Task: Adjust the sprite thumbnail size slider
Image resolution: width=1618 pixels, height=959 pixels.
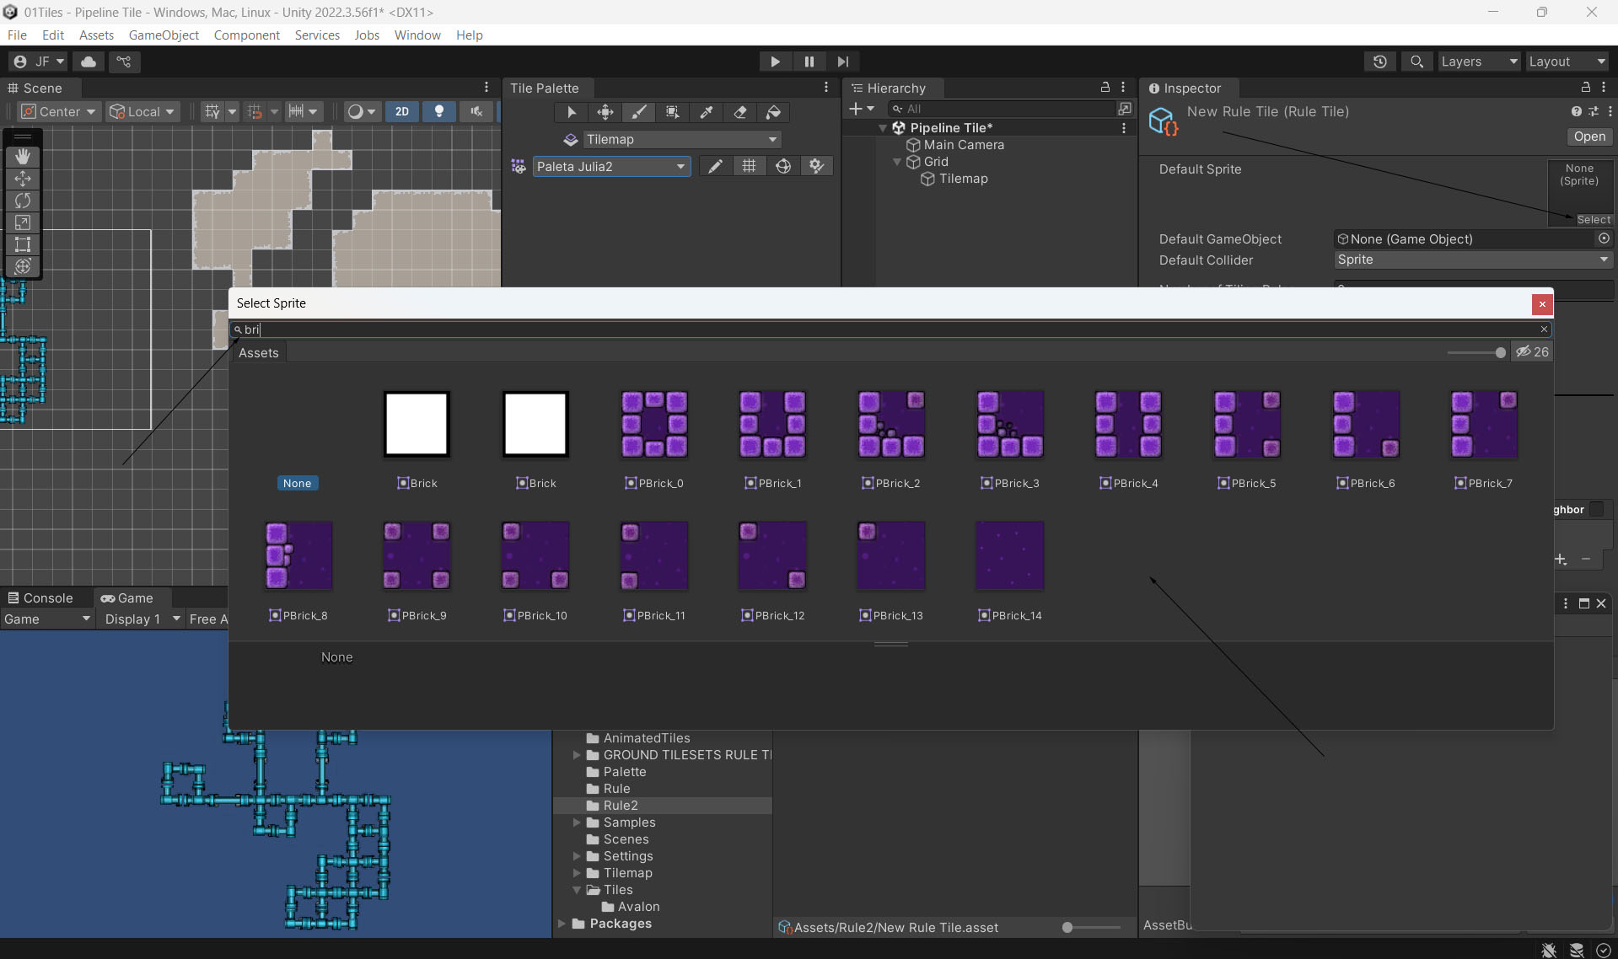Action: (x=1500, y=352)
